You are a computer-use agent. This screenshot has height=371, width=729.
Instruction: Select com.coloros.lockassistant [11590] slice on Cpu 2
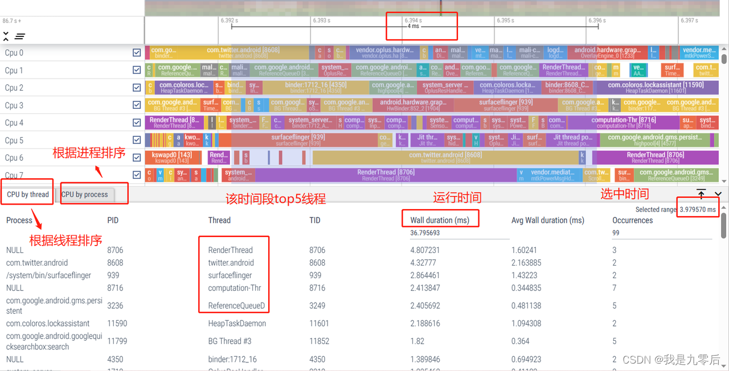(x=656, y=88)
